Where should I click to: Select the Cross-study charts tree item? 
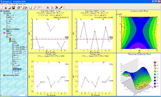click(x=12, y=75)
